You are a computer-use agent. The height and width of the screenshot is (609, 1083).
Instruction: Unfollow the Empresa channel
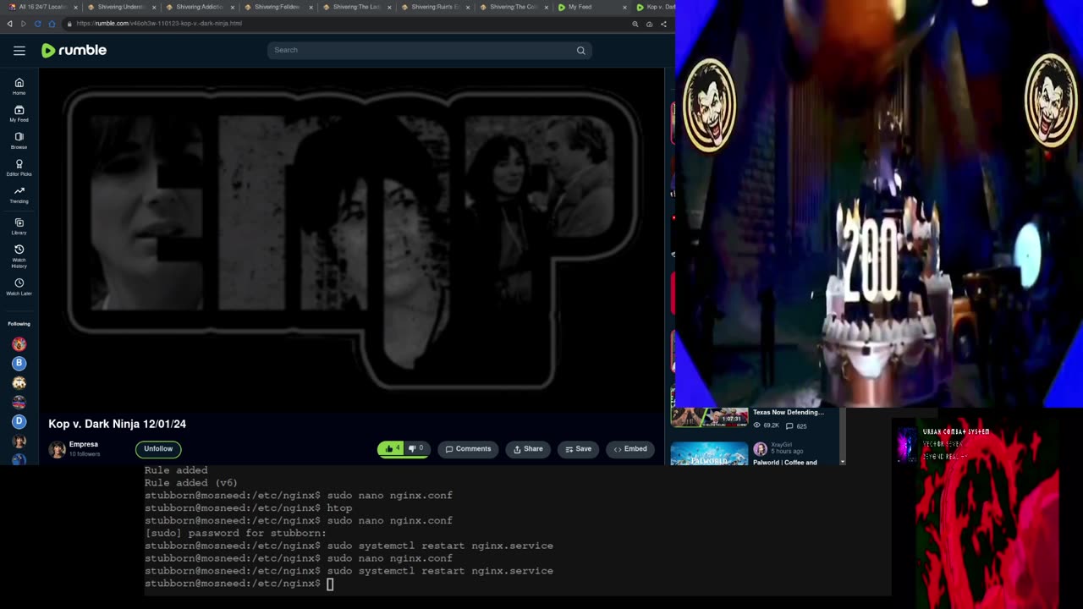pos(158,449)
